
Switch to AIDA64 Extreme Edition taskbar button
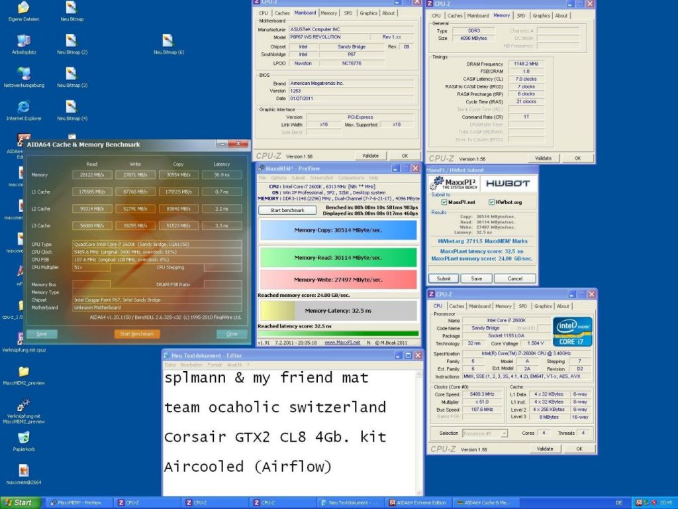(419, 503)
